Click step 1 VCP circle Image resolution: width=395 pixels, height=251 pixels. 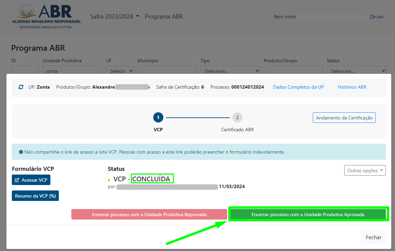[x=158, y=117]
